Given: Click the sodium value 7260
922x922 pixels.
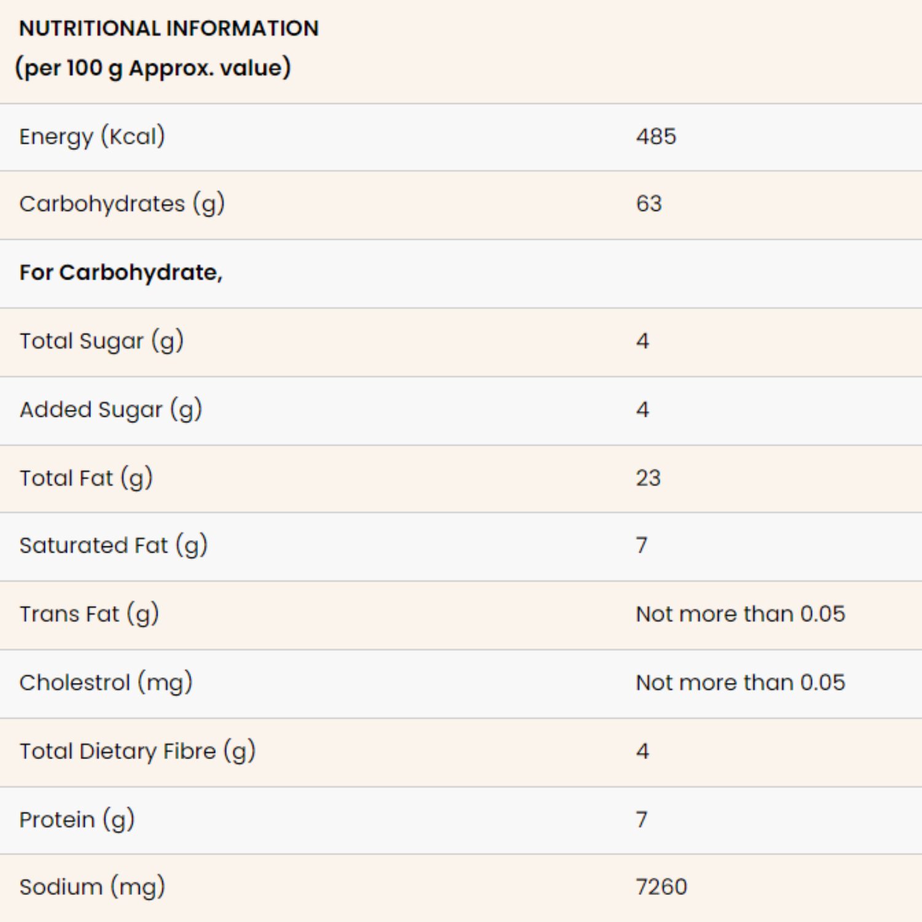Looking at the screenshot, I should coord(661,887).
